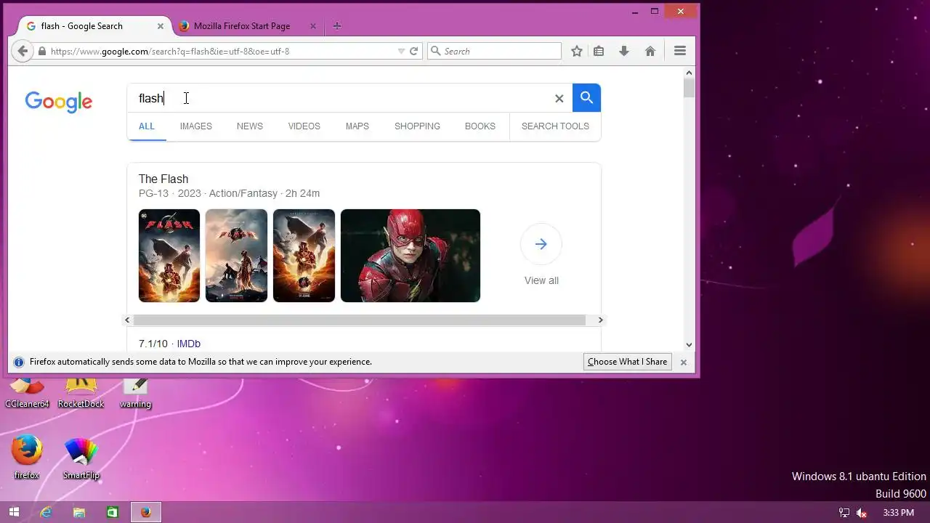Open the wide Flash character close-up image
Viewport: 930px width, 523px height.
[x=411, y=256]
